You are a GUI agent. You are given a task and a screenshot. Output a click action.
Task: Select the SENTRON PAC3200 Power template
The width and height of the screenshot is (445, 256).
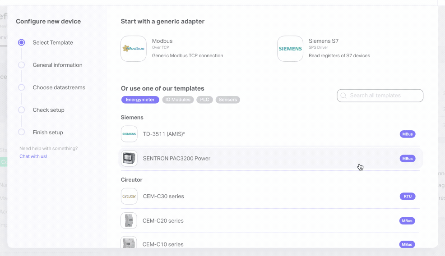tap(270, 158)
